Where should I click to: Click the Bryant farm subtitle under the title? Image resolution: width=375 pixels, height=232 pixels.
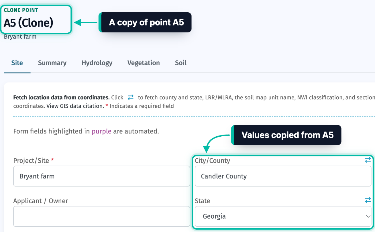(x=20, y=37)
